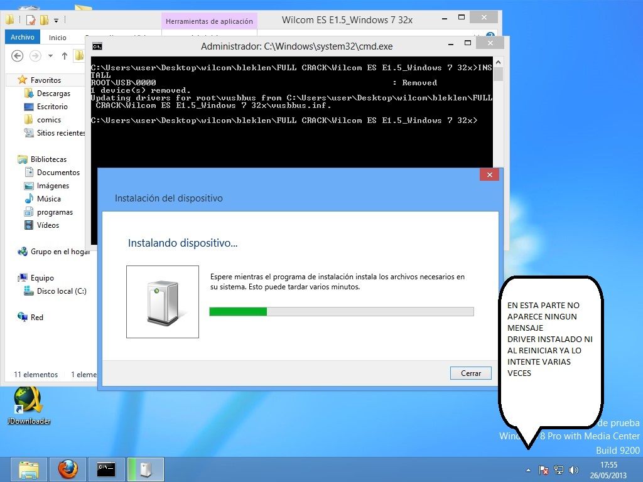This screenshot has width=643, height=482.
Task: Launch Firefox from taskbar
Action: 68,469
